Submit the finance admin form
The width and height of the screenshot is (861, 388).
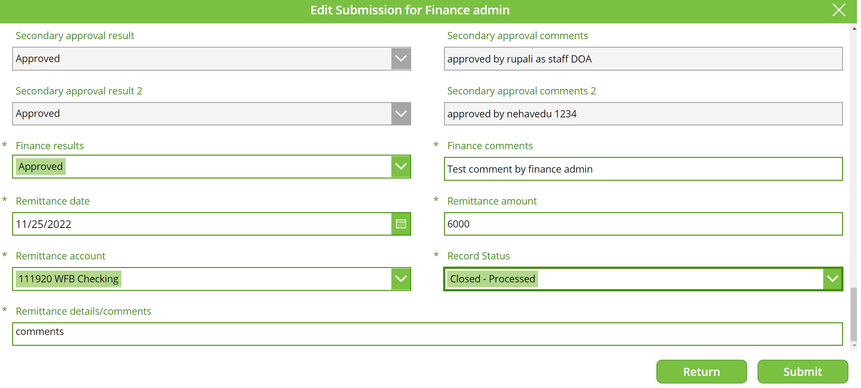pyautogui.click(x=803, y=372)
